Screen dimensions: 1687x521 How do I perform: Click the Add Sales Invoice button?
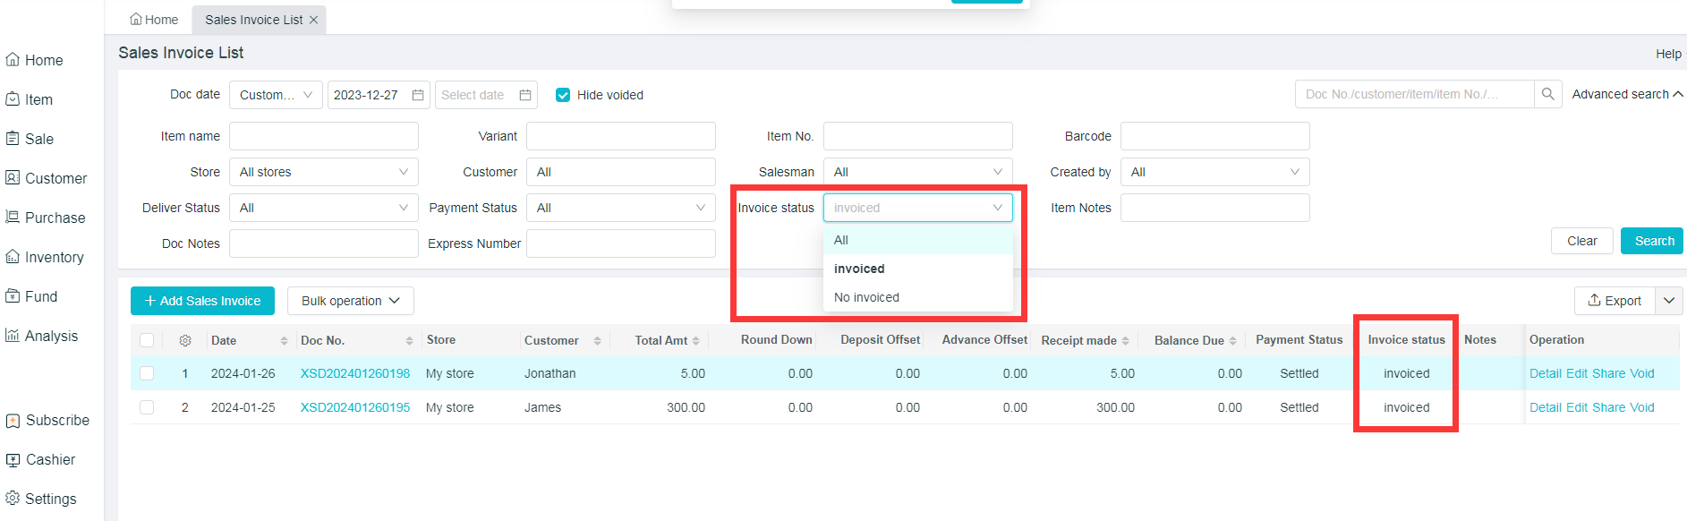(x=202, y=301)
